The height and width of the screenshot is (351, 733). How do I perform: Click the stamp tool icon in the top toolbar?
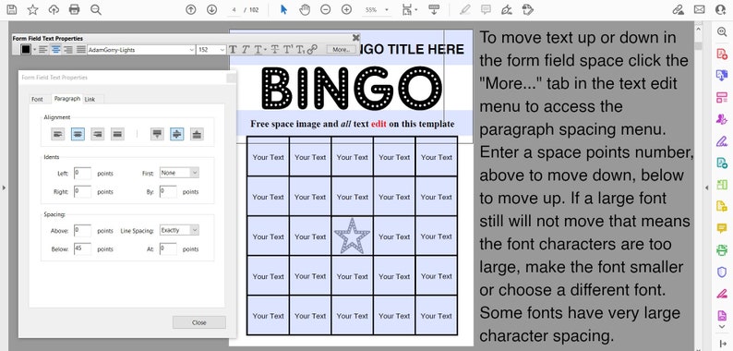click(528, 9)
